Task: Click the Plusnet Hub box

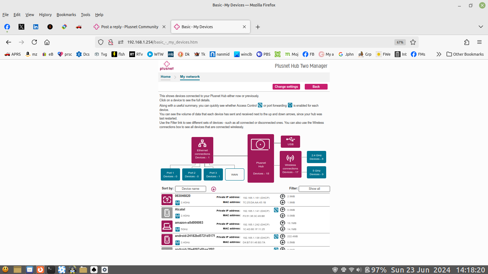Action: [260, 158]
